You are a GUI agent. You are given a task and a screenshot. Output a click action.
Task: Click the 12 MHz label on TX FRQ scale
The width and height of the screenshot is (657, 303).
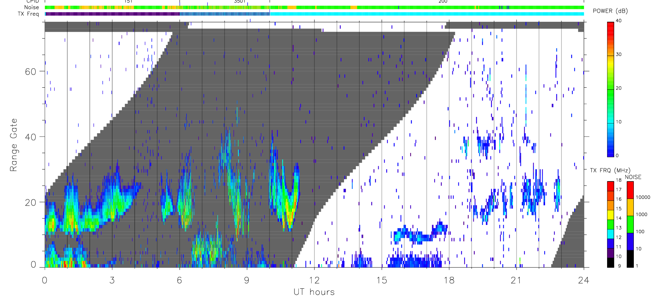click(618, 237)
